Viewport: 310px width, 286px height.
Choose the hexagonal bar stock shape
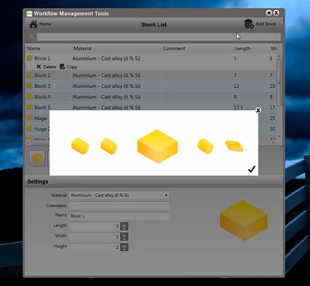click(205, 146)
